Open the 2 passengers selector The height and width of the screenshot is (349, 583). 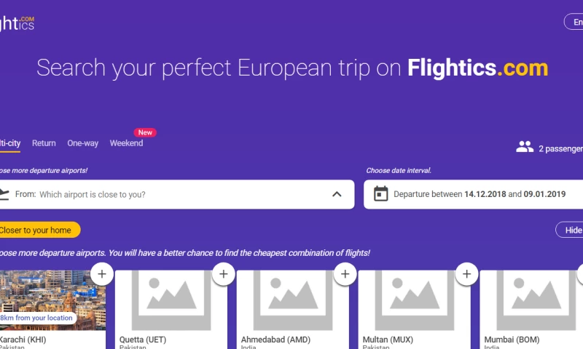pyautogui.click(x=560, y=148)
